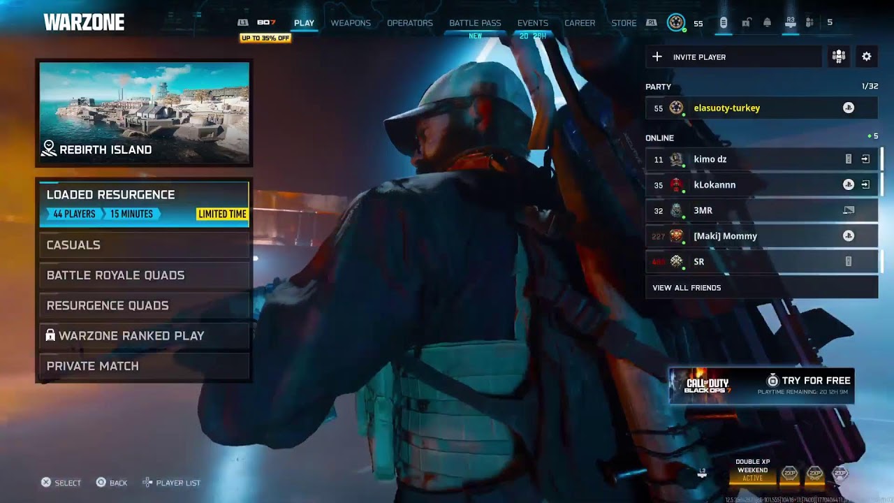Open View All Friends

click(761, 288)
